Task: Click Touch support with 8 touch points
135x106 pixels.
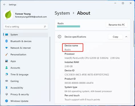Action: [x=82, y=99]
